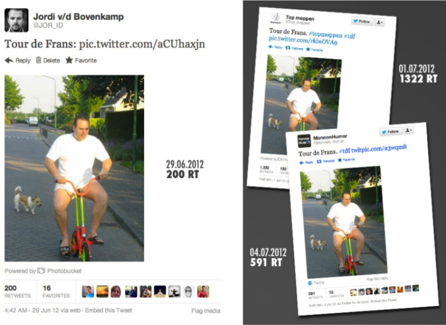Click the Photobucket logo link
The height and width of the screenshot is (325, 446).
60,271
